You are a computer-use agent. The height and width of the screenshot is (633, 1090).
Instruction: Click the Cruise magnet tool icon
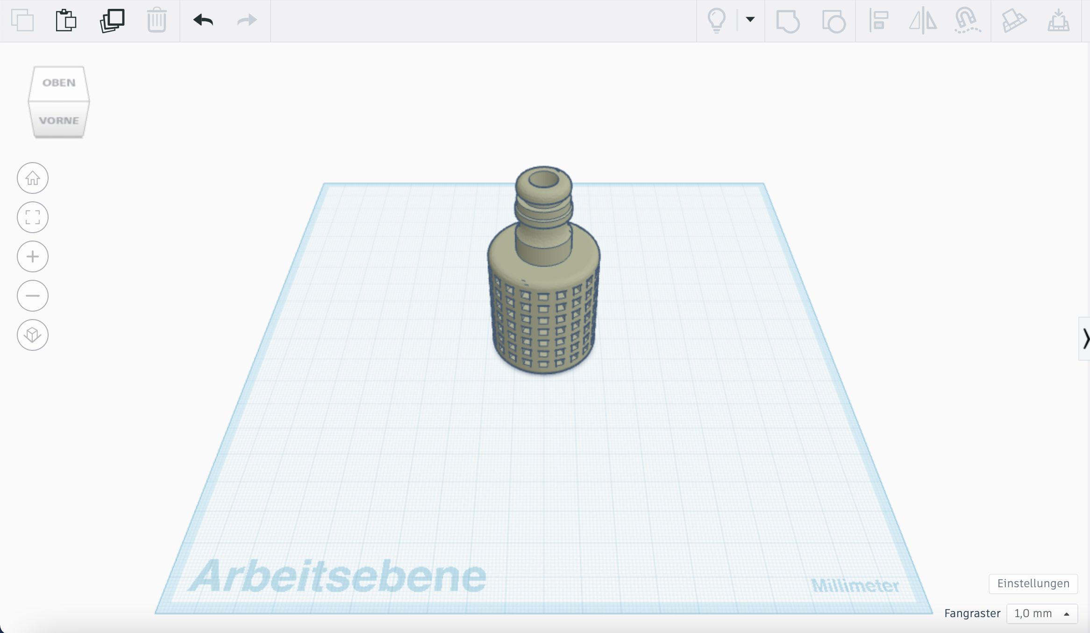pyautogui.click(x=967, y=21)
